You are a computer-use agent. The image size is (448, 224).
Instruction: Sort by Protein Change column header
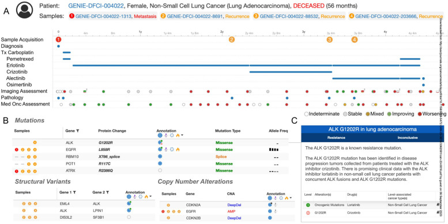click(112, 131)
